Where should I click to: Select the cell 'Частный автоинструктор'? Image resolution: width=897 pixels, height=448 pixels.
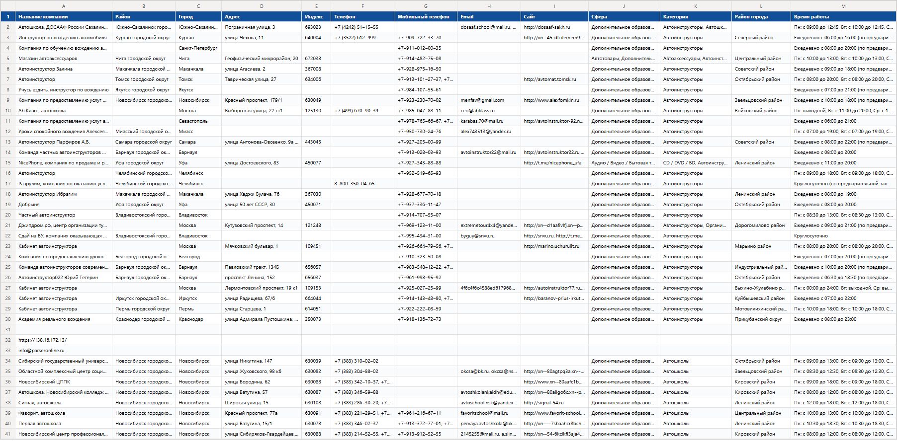64,215
